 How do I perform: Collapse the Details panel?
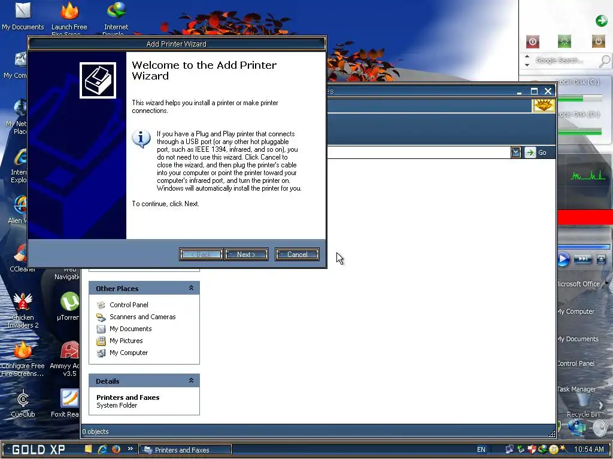191,381
